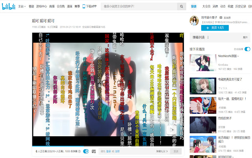The image size is (252, 158).
Task: Click the video progress bar
Action: click(108, 146)
